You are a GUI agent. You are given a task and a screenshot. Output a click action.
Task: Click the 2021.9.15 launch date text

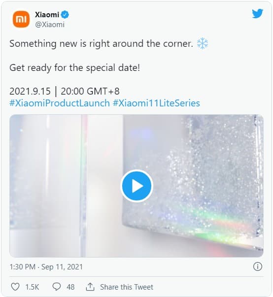tap(30, 91)
